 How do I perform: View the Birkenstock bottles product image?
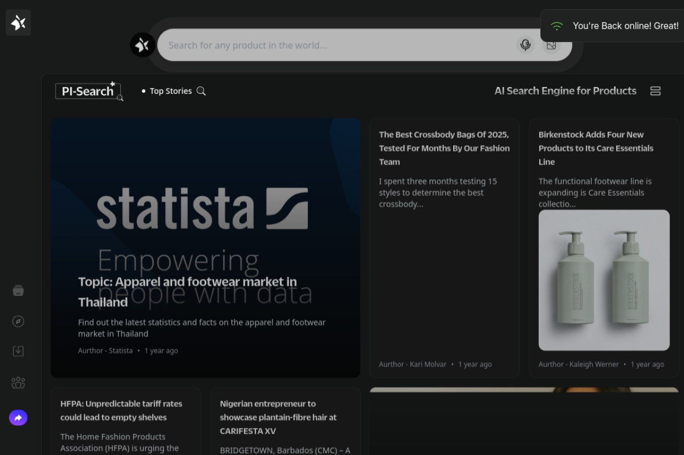click(x=604, y=280)
